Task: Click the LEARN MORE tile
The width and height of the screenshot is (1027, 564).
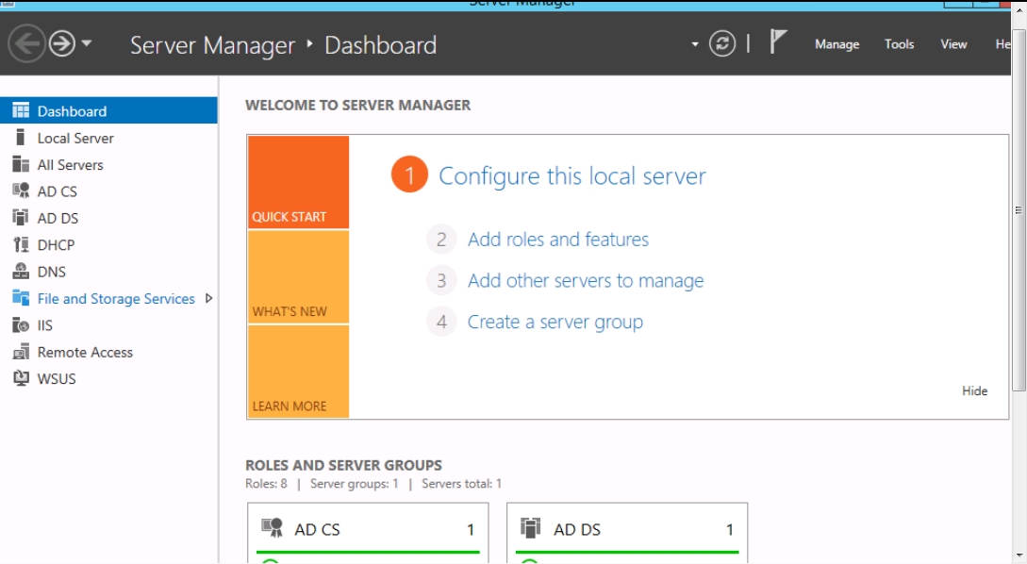Action: [298, 372]
